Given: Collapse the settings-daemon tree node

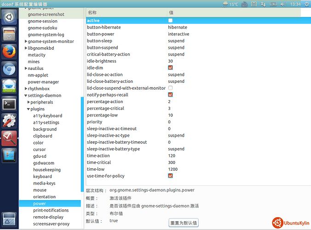Looking at the screenshot, I should click(26, 96).
